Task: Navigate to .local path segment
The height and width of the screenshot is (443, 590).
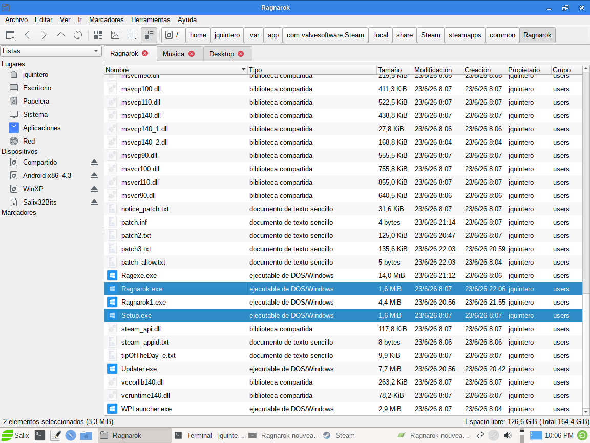Action: [x=380, y=35]
